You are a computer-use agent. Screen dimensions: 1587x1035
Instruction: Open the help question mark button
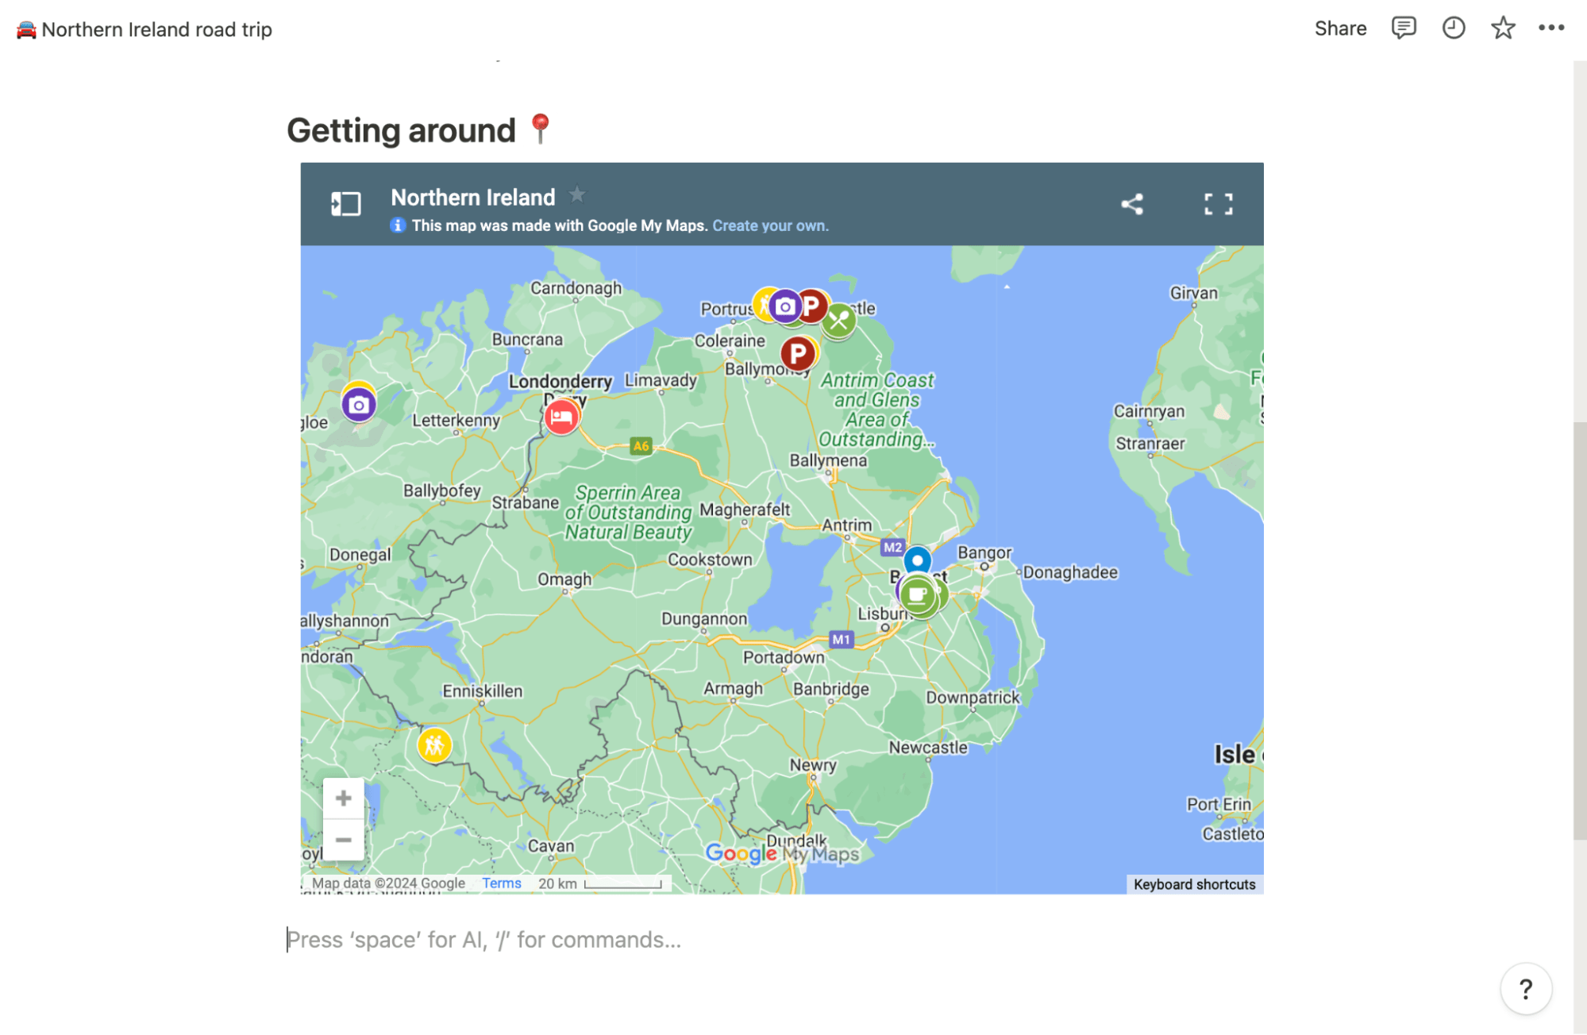pos(1525,989)
